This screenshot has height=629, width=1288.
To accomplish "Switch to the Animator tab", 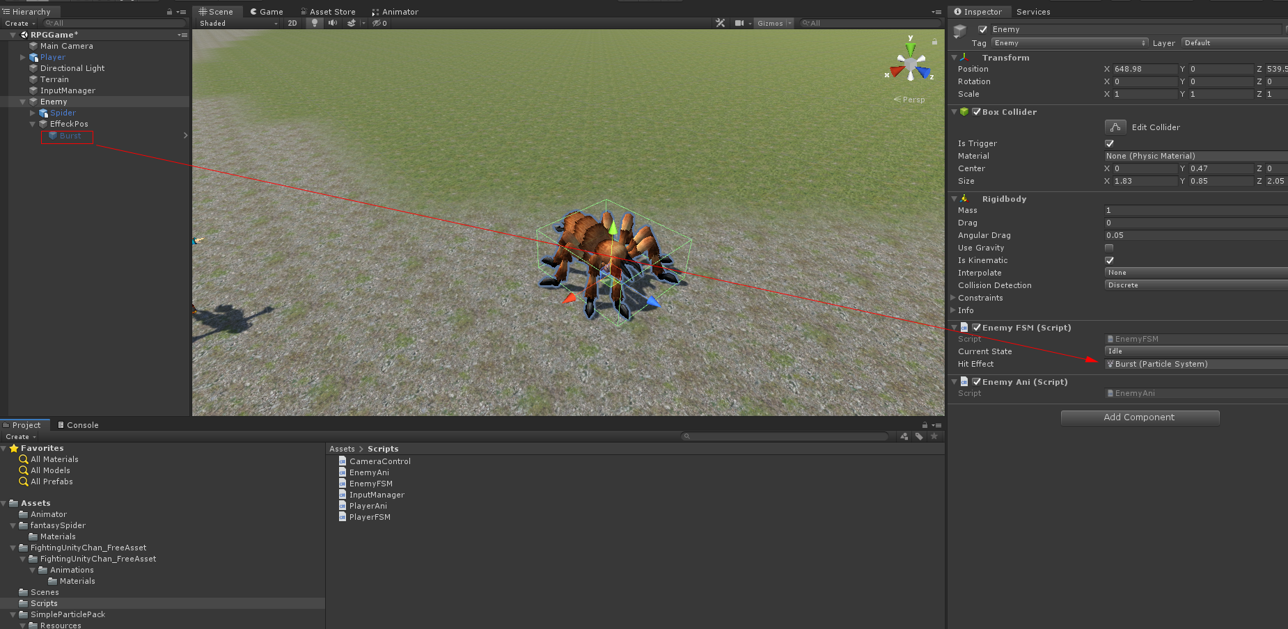I will [395, 12].
